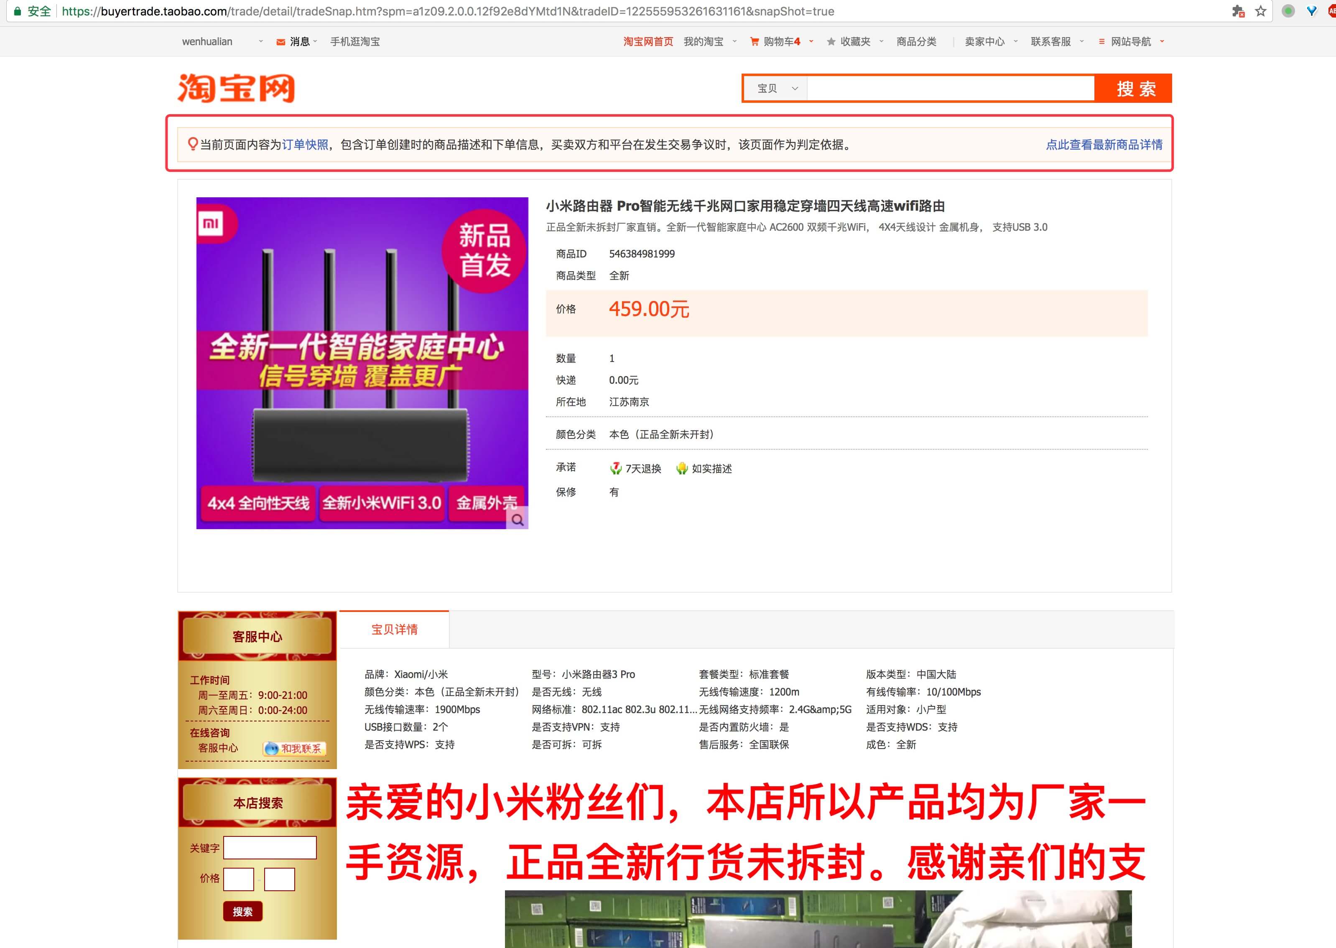Click the maximum 价格 input box

pyautogui.click(x=280, y=879)
